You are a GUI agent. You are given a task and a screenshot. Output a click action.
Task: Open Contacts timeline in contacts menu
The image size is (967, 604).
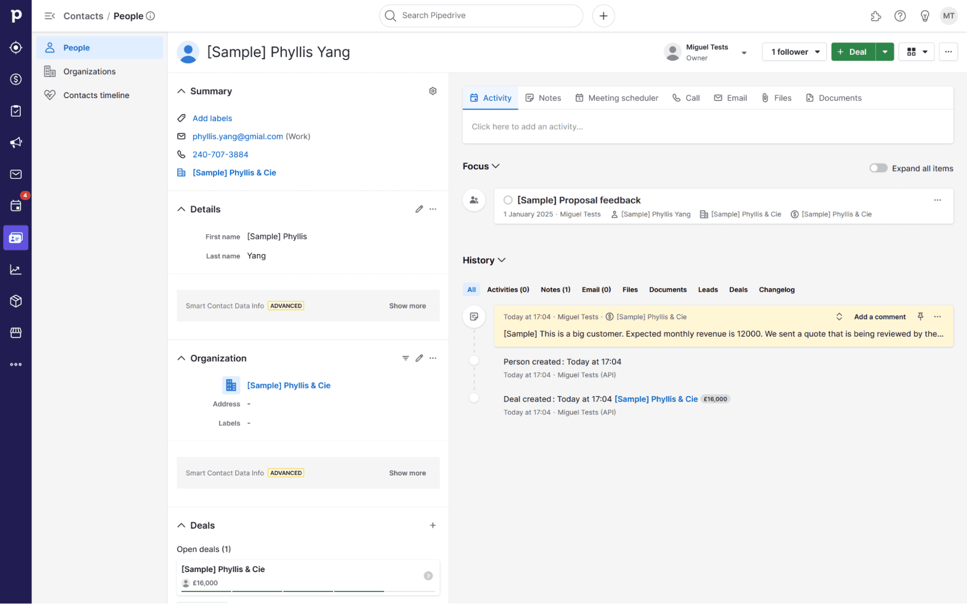[x=100, y=95]
